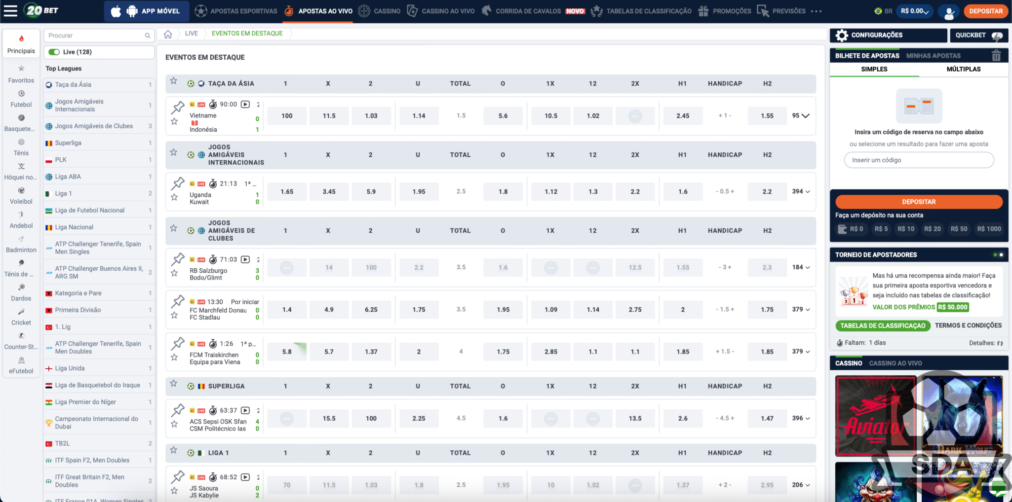Expand 396 markets for ACS Sepsi match
Screen dimensions: 1012x502
(801, 418)
